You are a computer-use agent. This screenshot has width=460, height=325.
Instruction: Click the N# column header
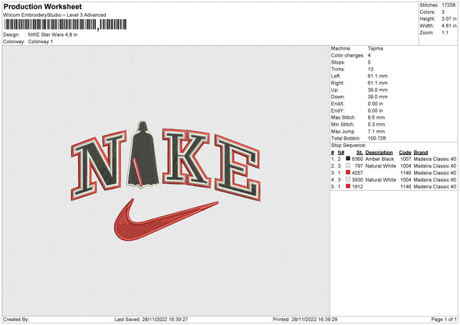340,152
